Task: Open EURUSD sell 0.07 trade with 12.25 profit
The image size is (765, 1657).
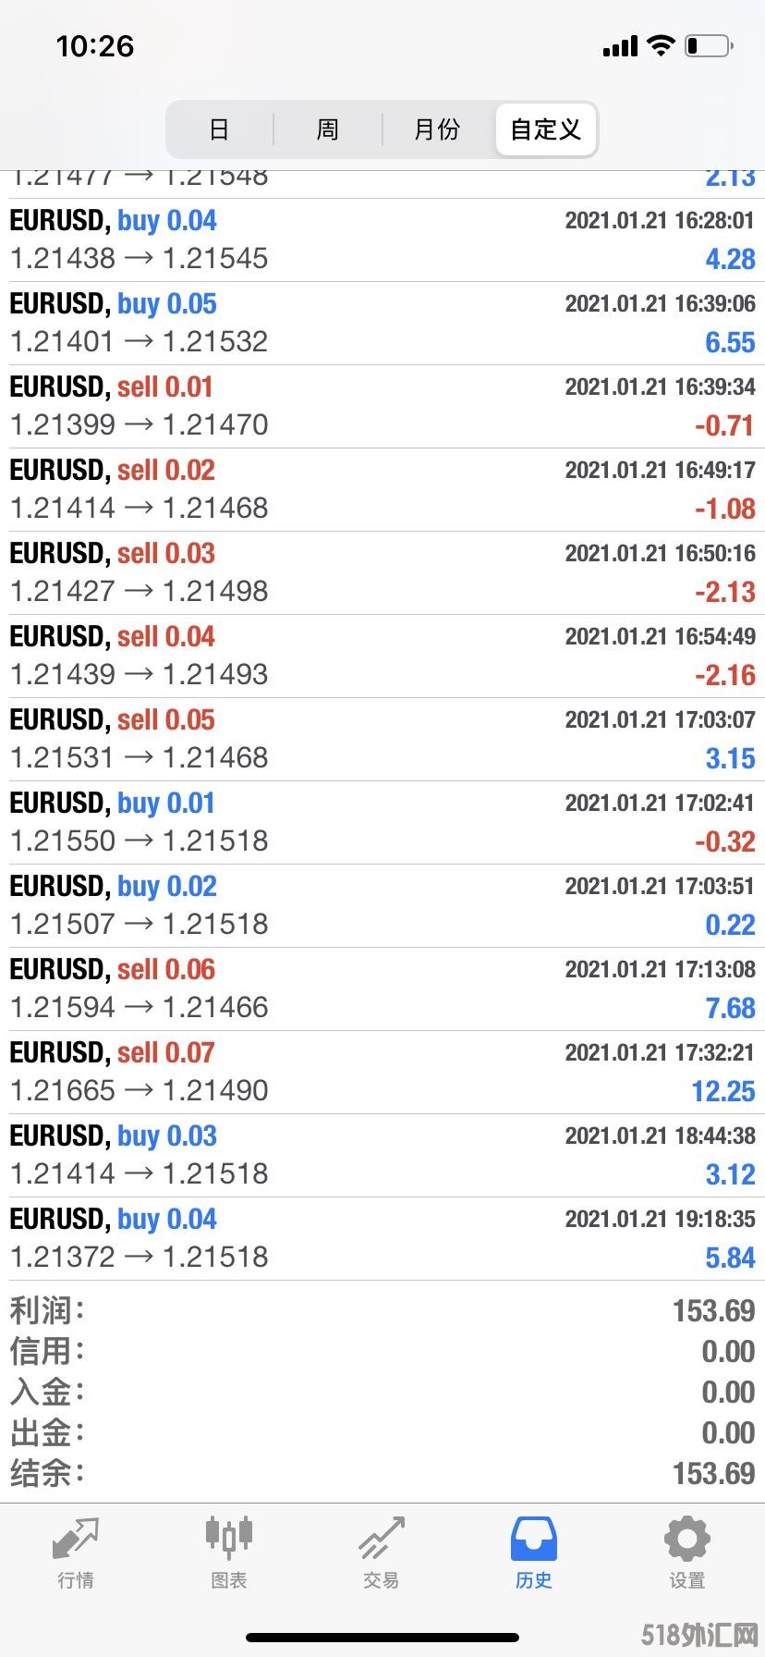Action: point(382,1073)
